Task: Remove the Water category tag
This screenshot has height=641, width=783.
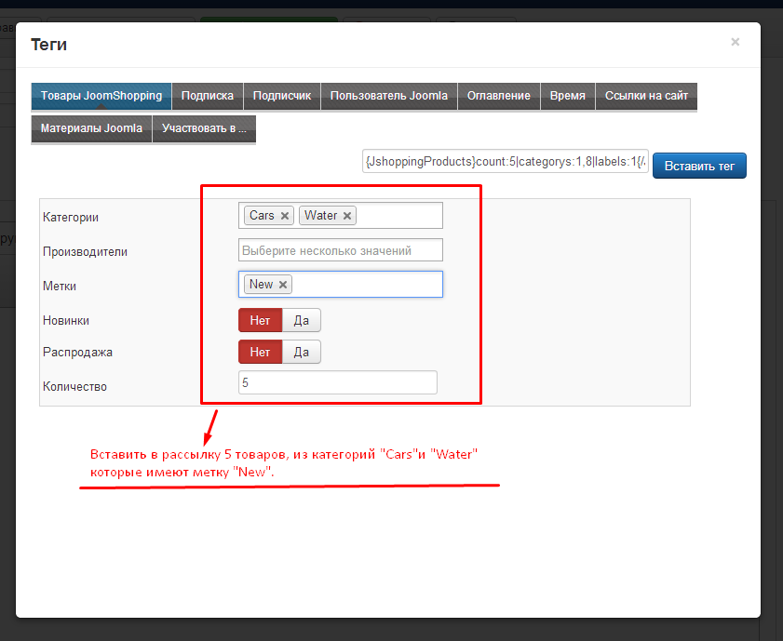Action: tap(347, 216)
